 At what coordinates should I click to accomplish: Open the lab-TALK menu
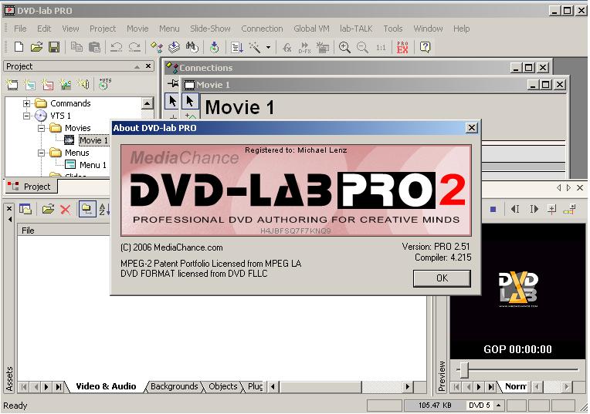(x=356, y=29)
